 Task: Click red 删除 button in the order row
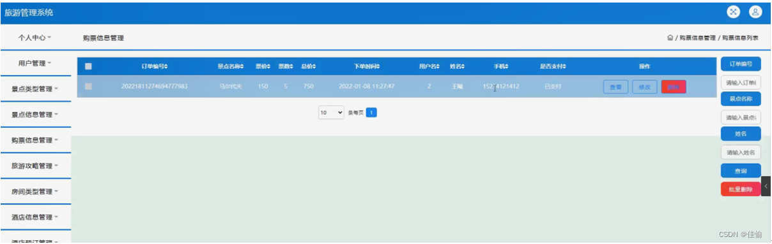pyautogui.click(x=674, y=87)
